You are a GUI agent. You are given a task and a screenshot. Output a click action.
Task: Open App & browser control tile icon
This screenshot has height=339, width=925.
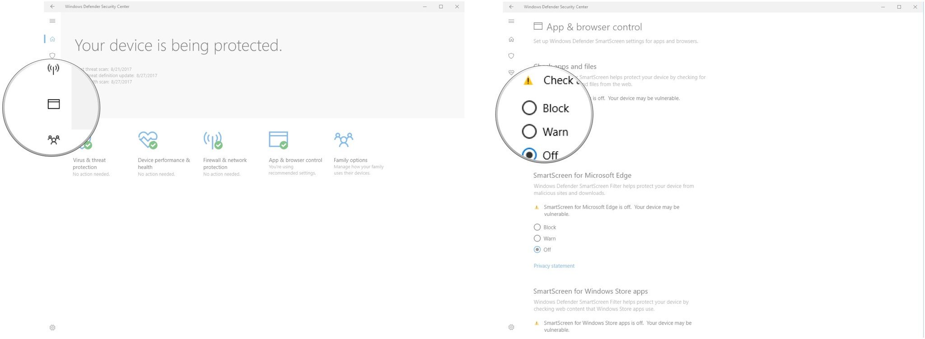pyautogui.click(x=278, y=140)
